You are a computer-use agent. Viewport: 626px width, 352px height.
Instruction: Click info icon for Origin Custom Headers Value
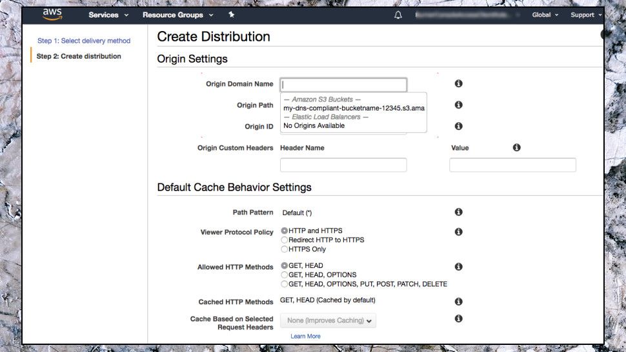click(x=517, y=148)
